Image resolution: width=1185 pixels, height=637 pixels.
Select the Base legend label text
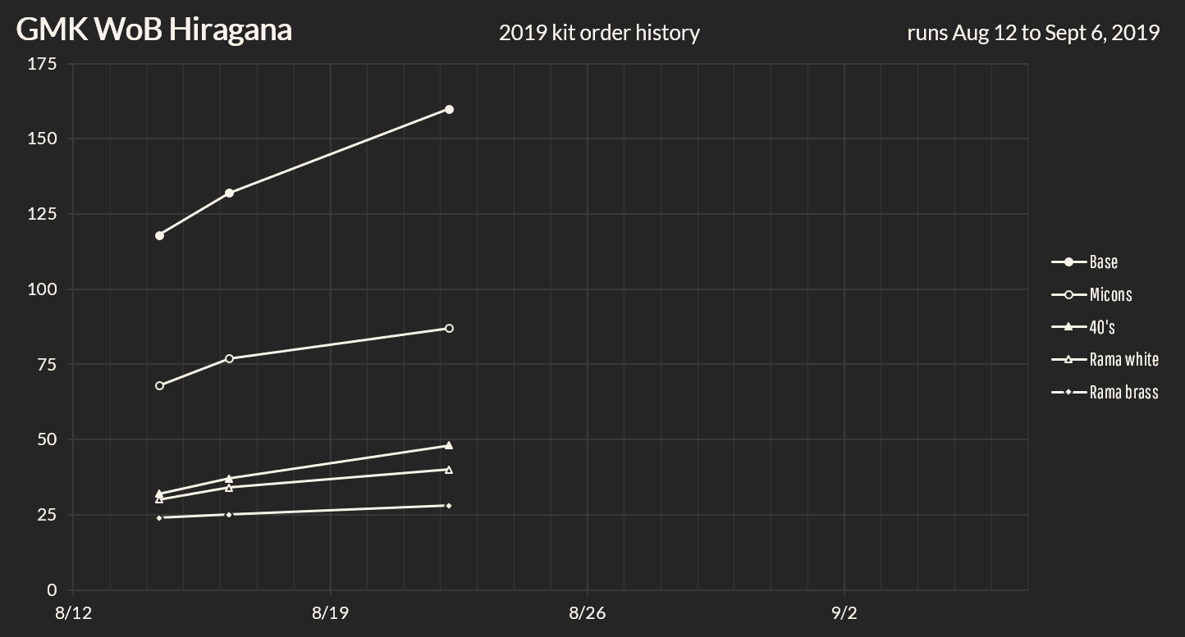point(1104,262)
